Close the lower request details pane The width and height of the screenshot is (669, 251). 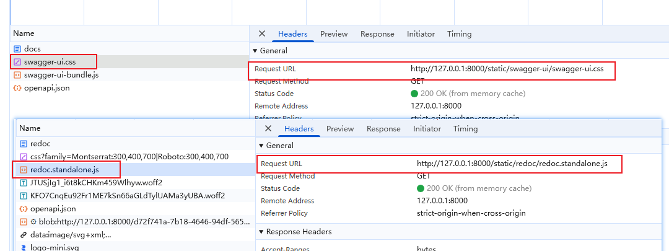click(x=268, y=128)
